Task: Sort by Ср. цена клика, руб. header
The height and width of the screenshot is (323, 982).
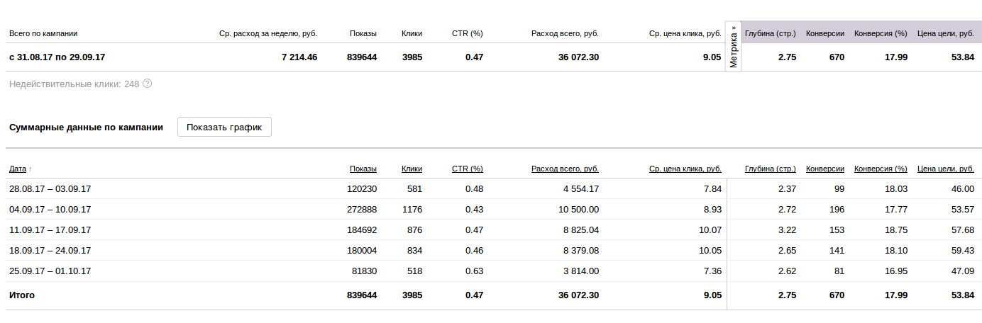Action: (x=685, y=169)
